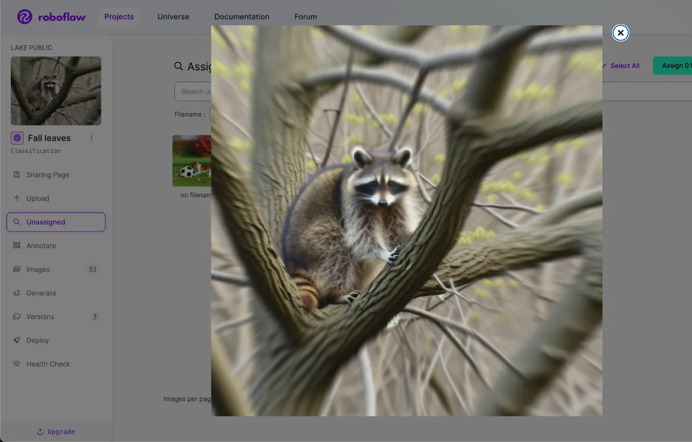
Task: Select the soccer dog image thumbnail
Action: 192,161
